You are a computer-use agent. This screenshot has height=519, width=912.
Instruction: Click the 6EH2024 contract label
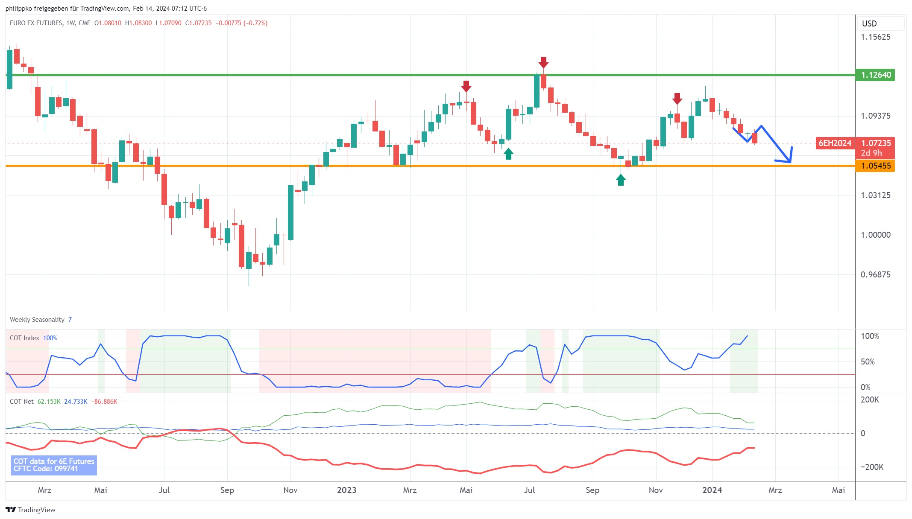point(835,143)
